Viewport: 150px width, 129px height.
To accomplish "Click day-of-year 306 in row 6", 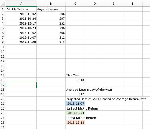I will (51, 33).
